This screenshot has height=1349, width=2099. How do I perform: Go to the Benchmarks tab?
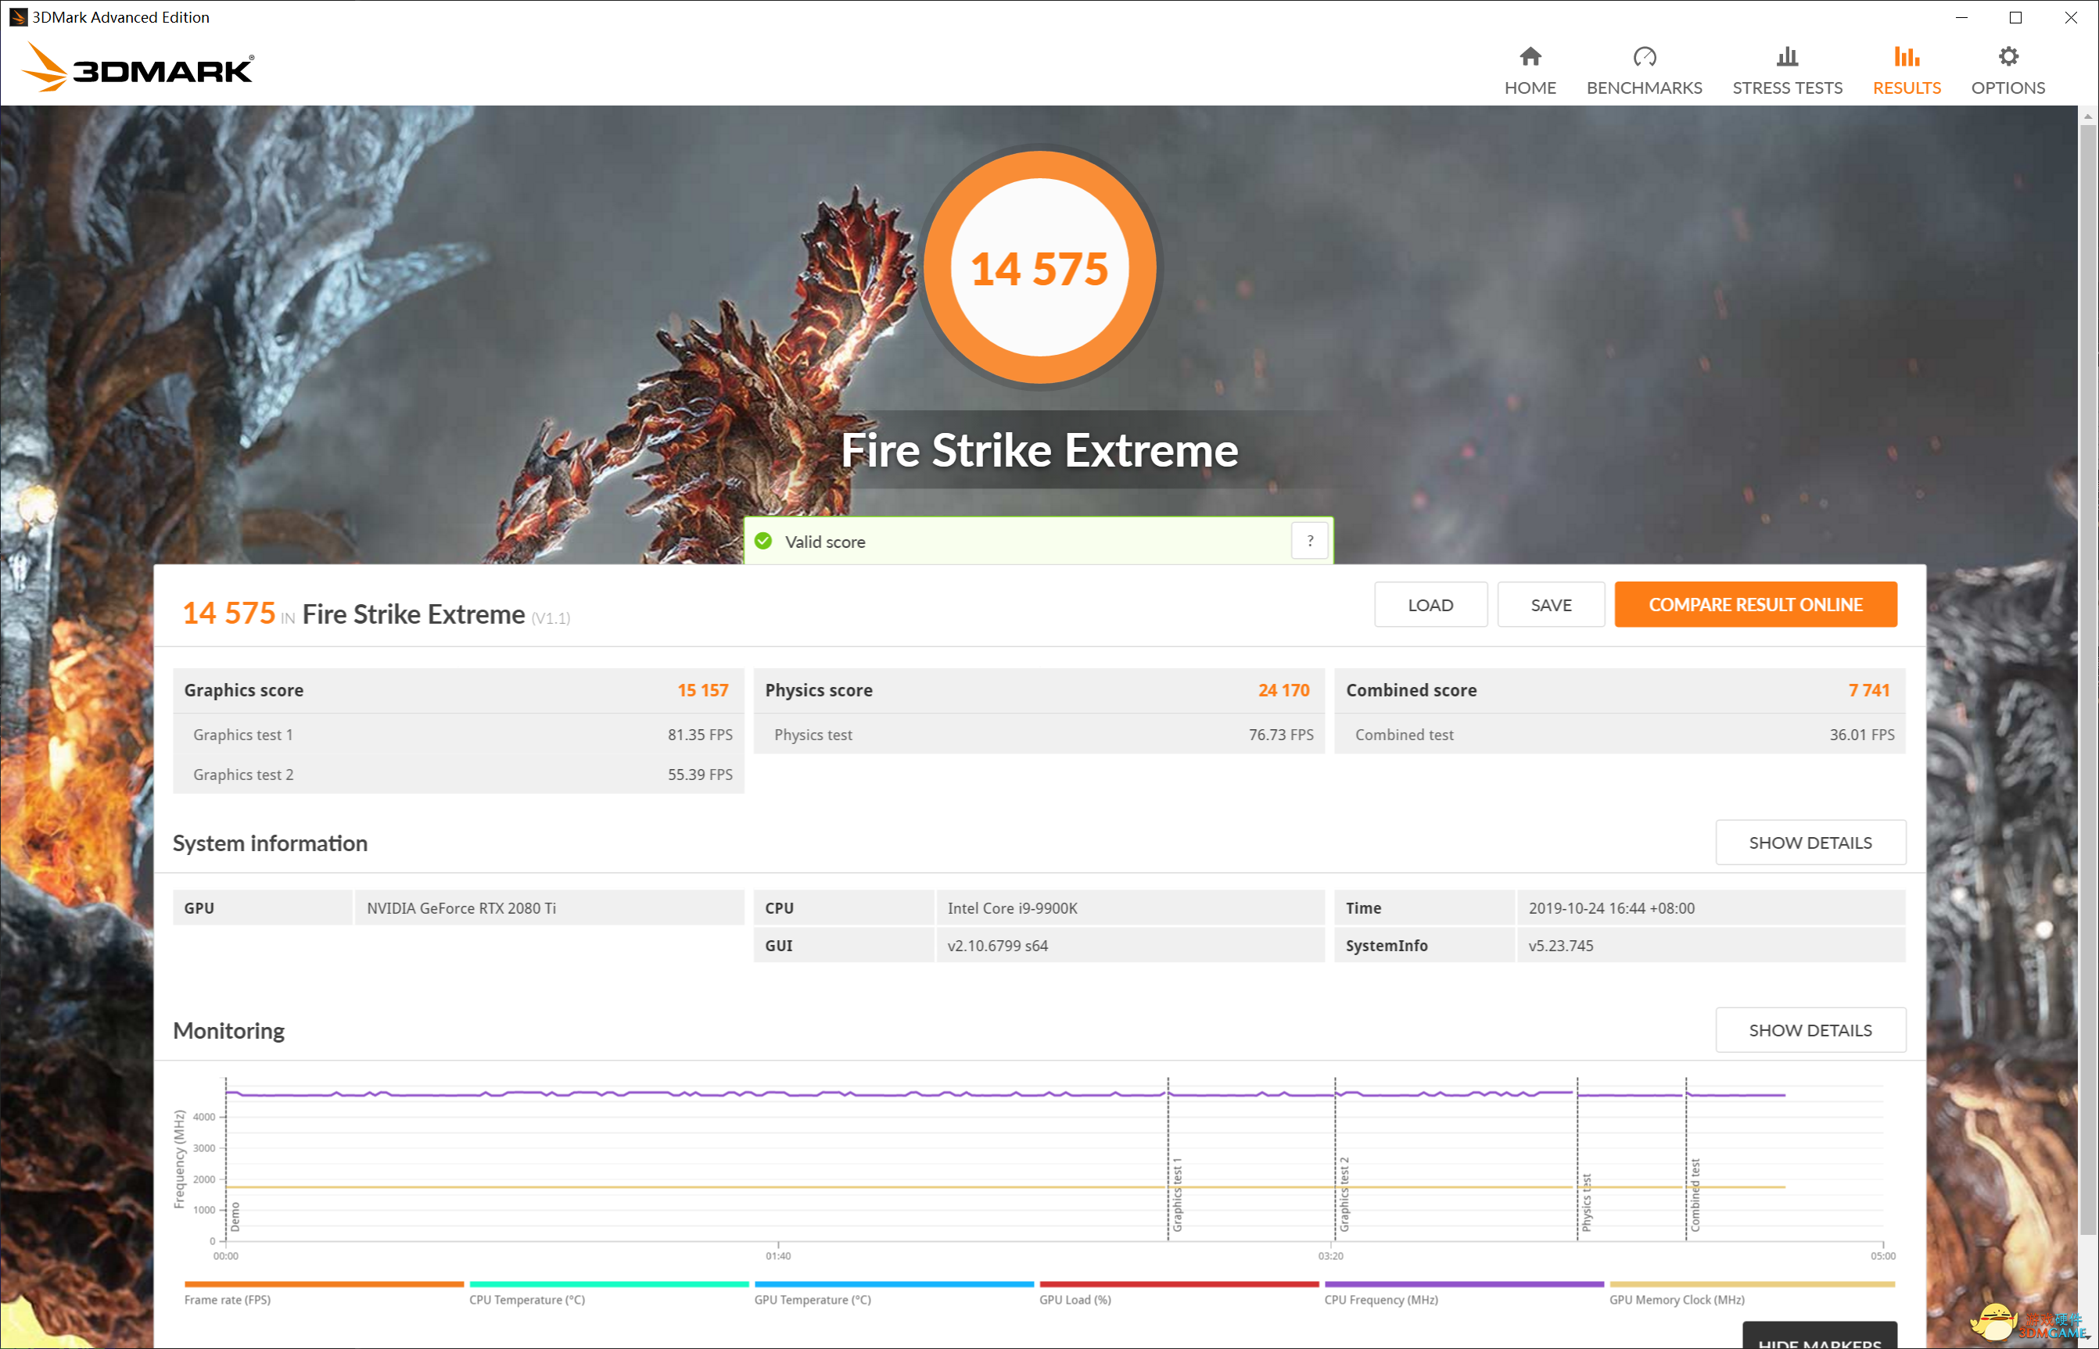(1644, 88)
